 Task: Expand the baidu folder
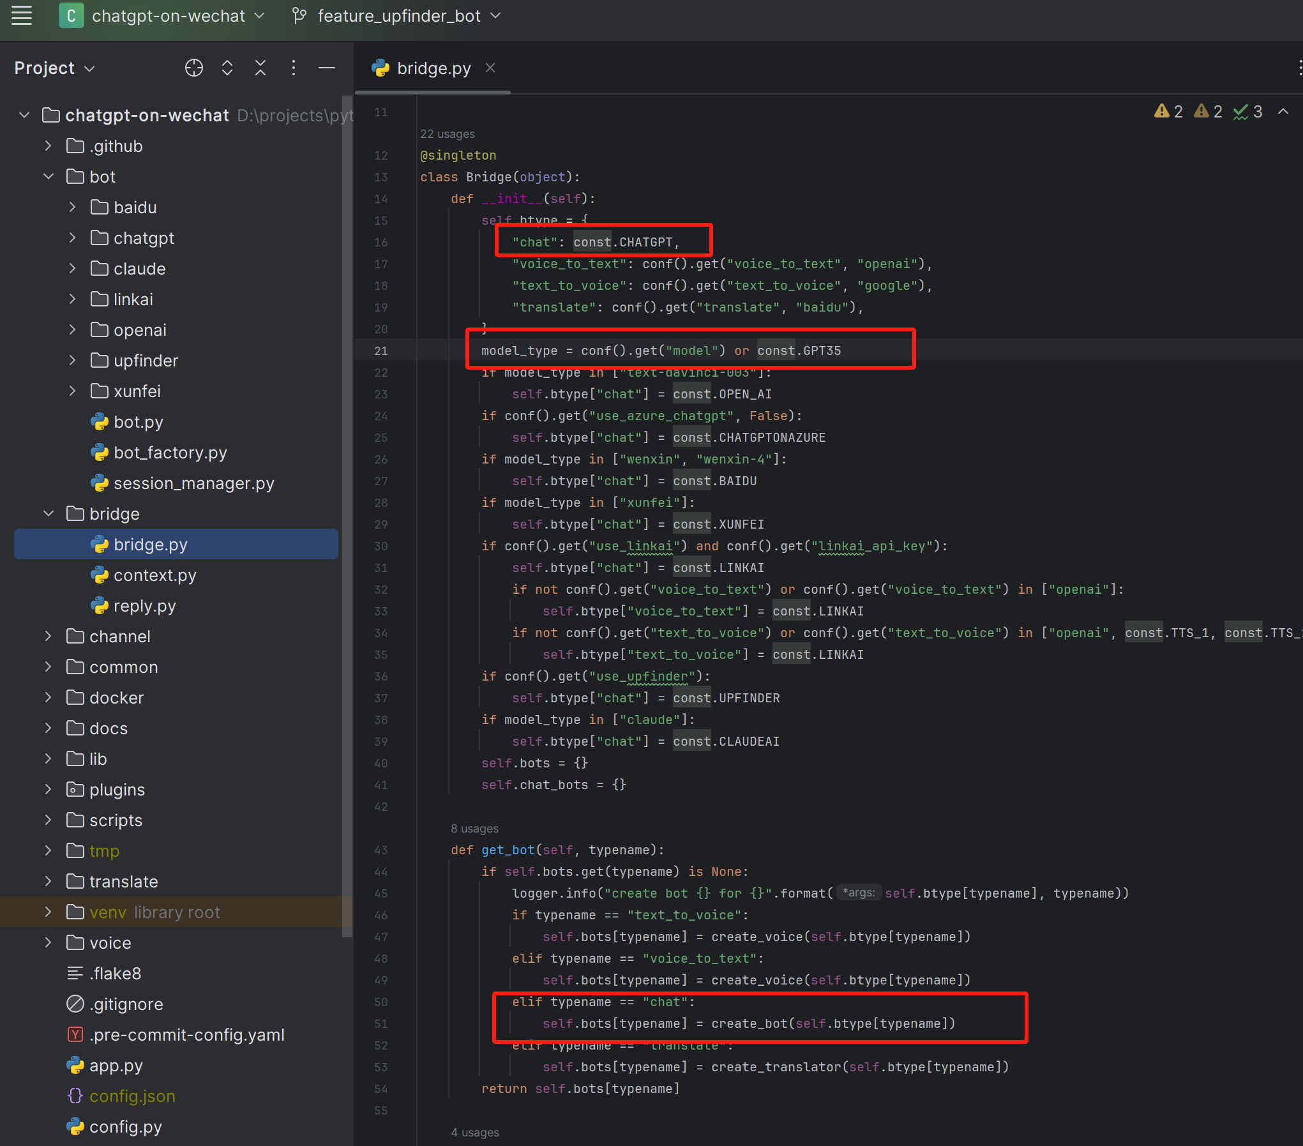[x=73, y=207]
